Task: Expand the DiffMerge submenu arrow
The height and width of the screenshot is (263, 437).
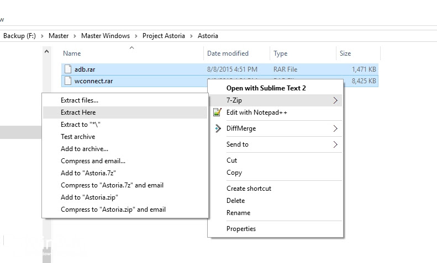Action: (335, 128)
